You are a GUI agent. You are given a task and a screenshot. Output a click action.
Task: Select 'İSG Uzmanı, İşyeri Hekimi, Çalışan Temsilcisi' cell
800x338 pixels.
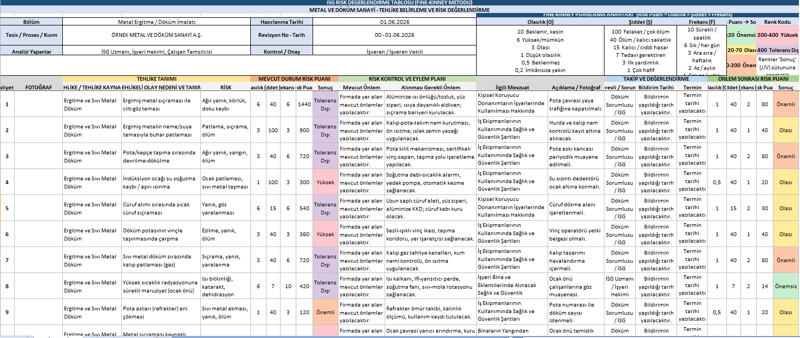[157, 51]
